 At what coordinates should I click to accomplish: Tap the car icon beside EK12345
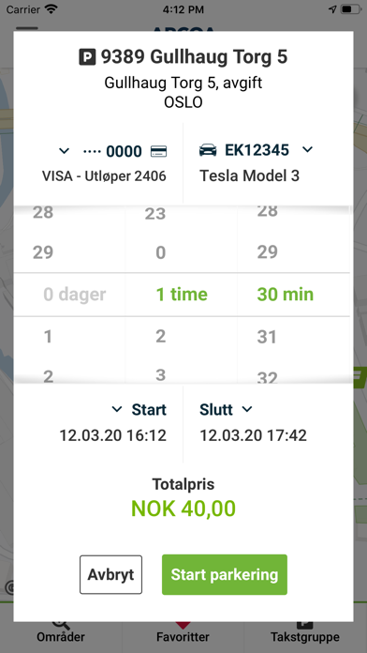click(x=208, y=150)
